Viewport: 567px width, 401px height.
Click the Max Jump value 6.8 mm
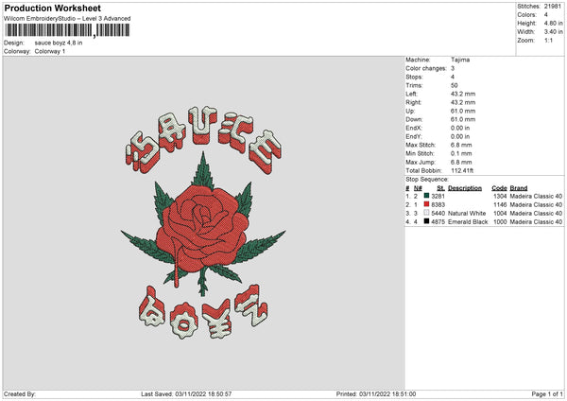[x=461, y=162]
